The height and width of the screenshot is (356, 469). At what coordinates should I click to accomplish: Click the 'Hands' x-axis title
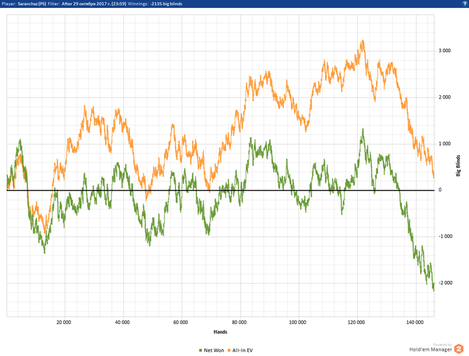(220, 332)
